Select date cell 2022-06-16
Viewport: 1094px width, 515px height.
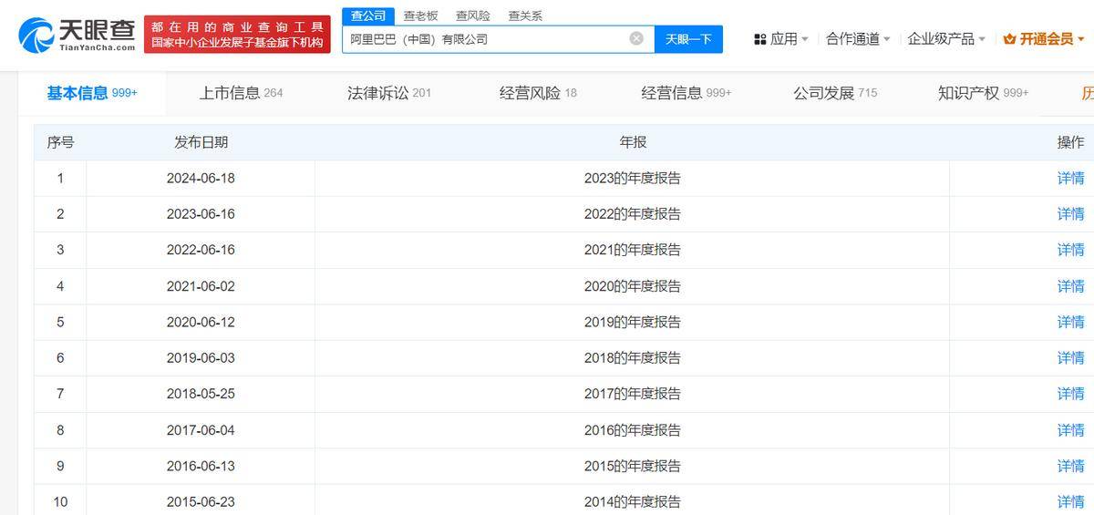pyautogui.click(x=201, y=251)
